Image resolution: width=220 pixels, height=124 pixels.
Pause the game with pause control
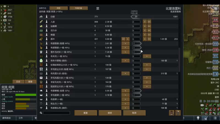201,101
